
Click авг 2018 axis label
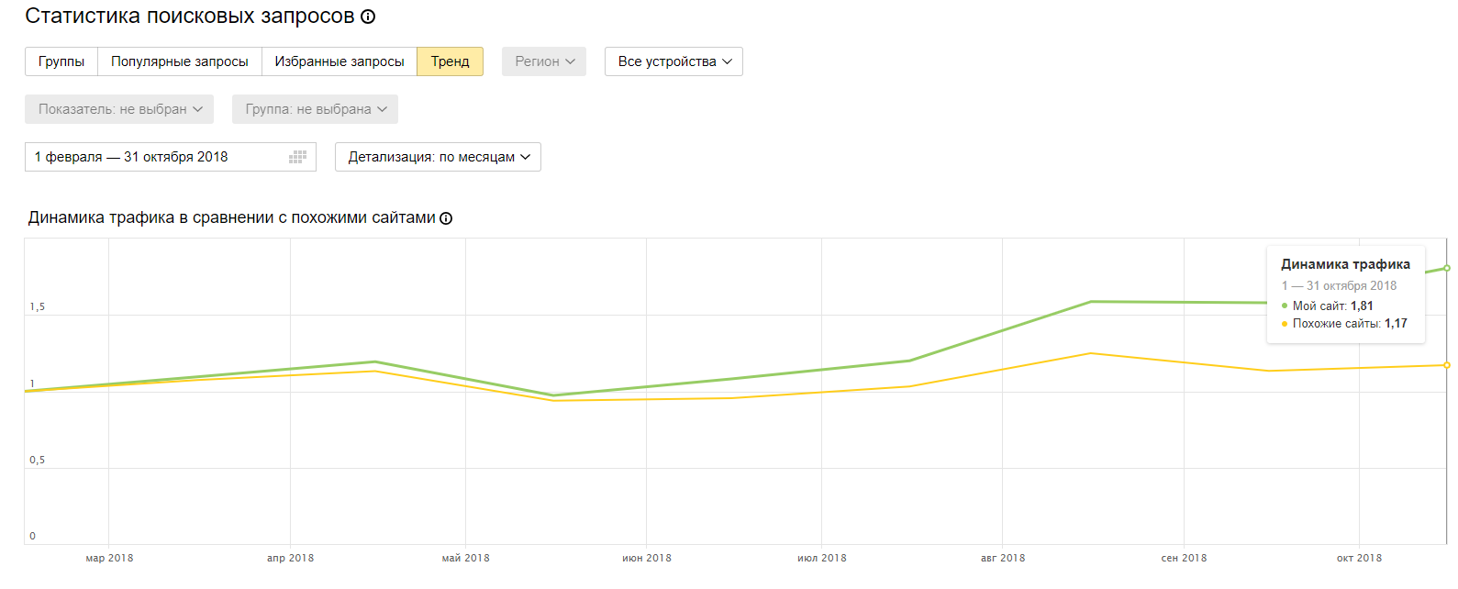click(x=1003, y=558)
